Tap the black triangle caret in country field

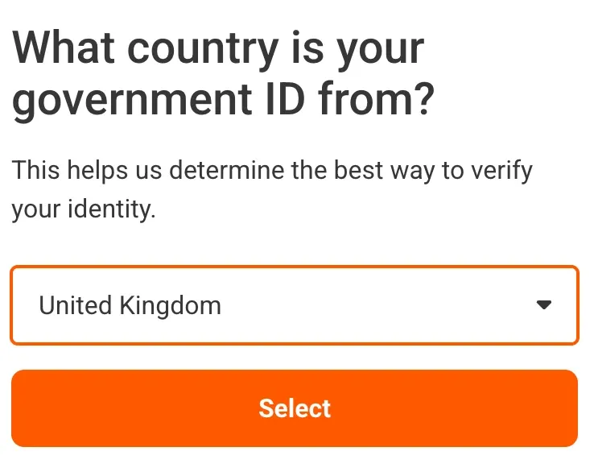pos(544,305)
